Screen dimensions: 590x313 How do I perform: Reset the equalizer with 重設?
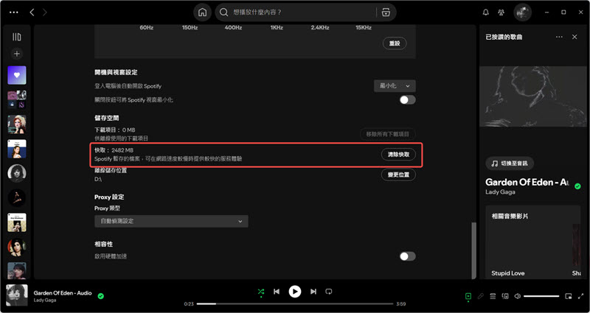(x=395, y=43)
